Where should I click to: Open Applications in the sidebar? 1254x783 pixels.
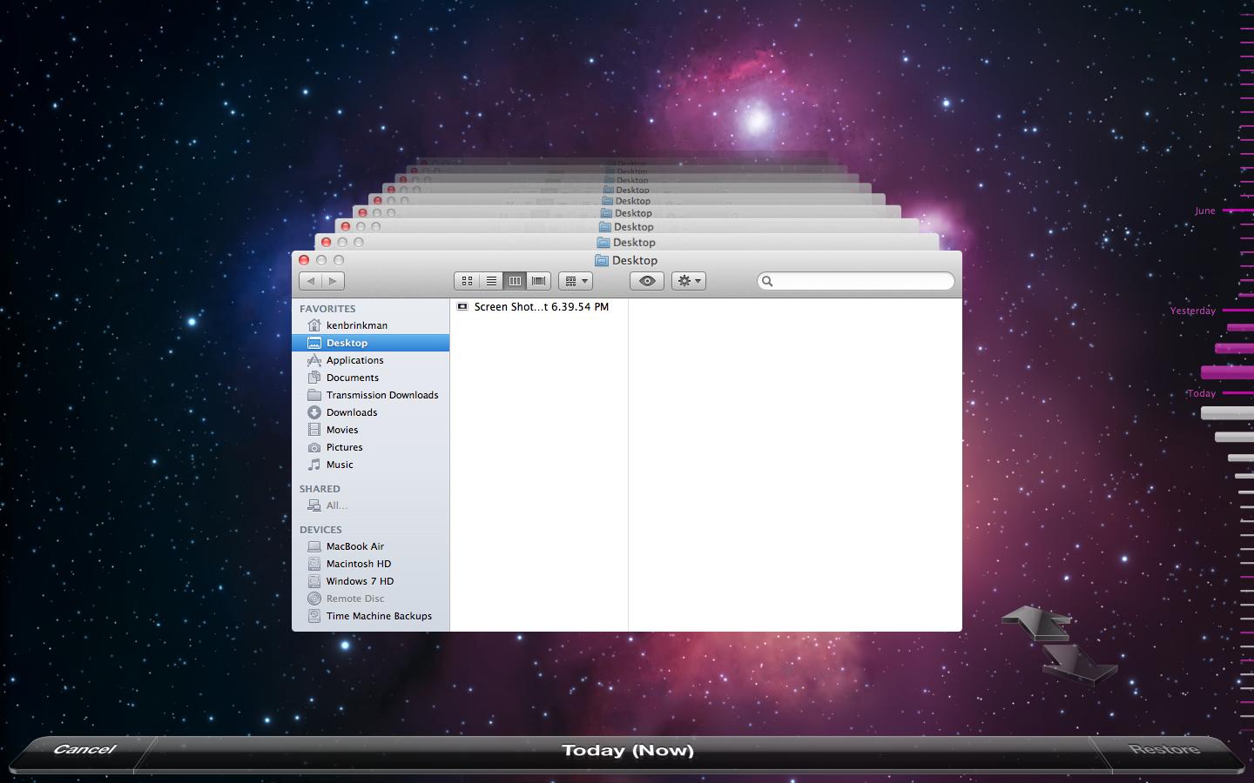click(x=371, y=360)
